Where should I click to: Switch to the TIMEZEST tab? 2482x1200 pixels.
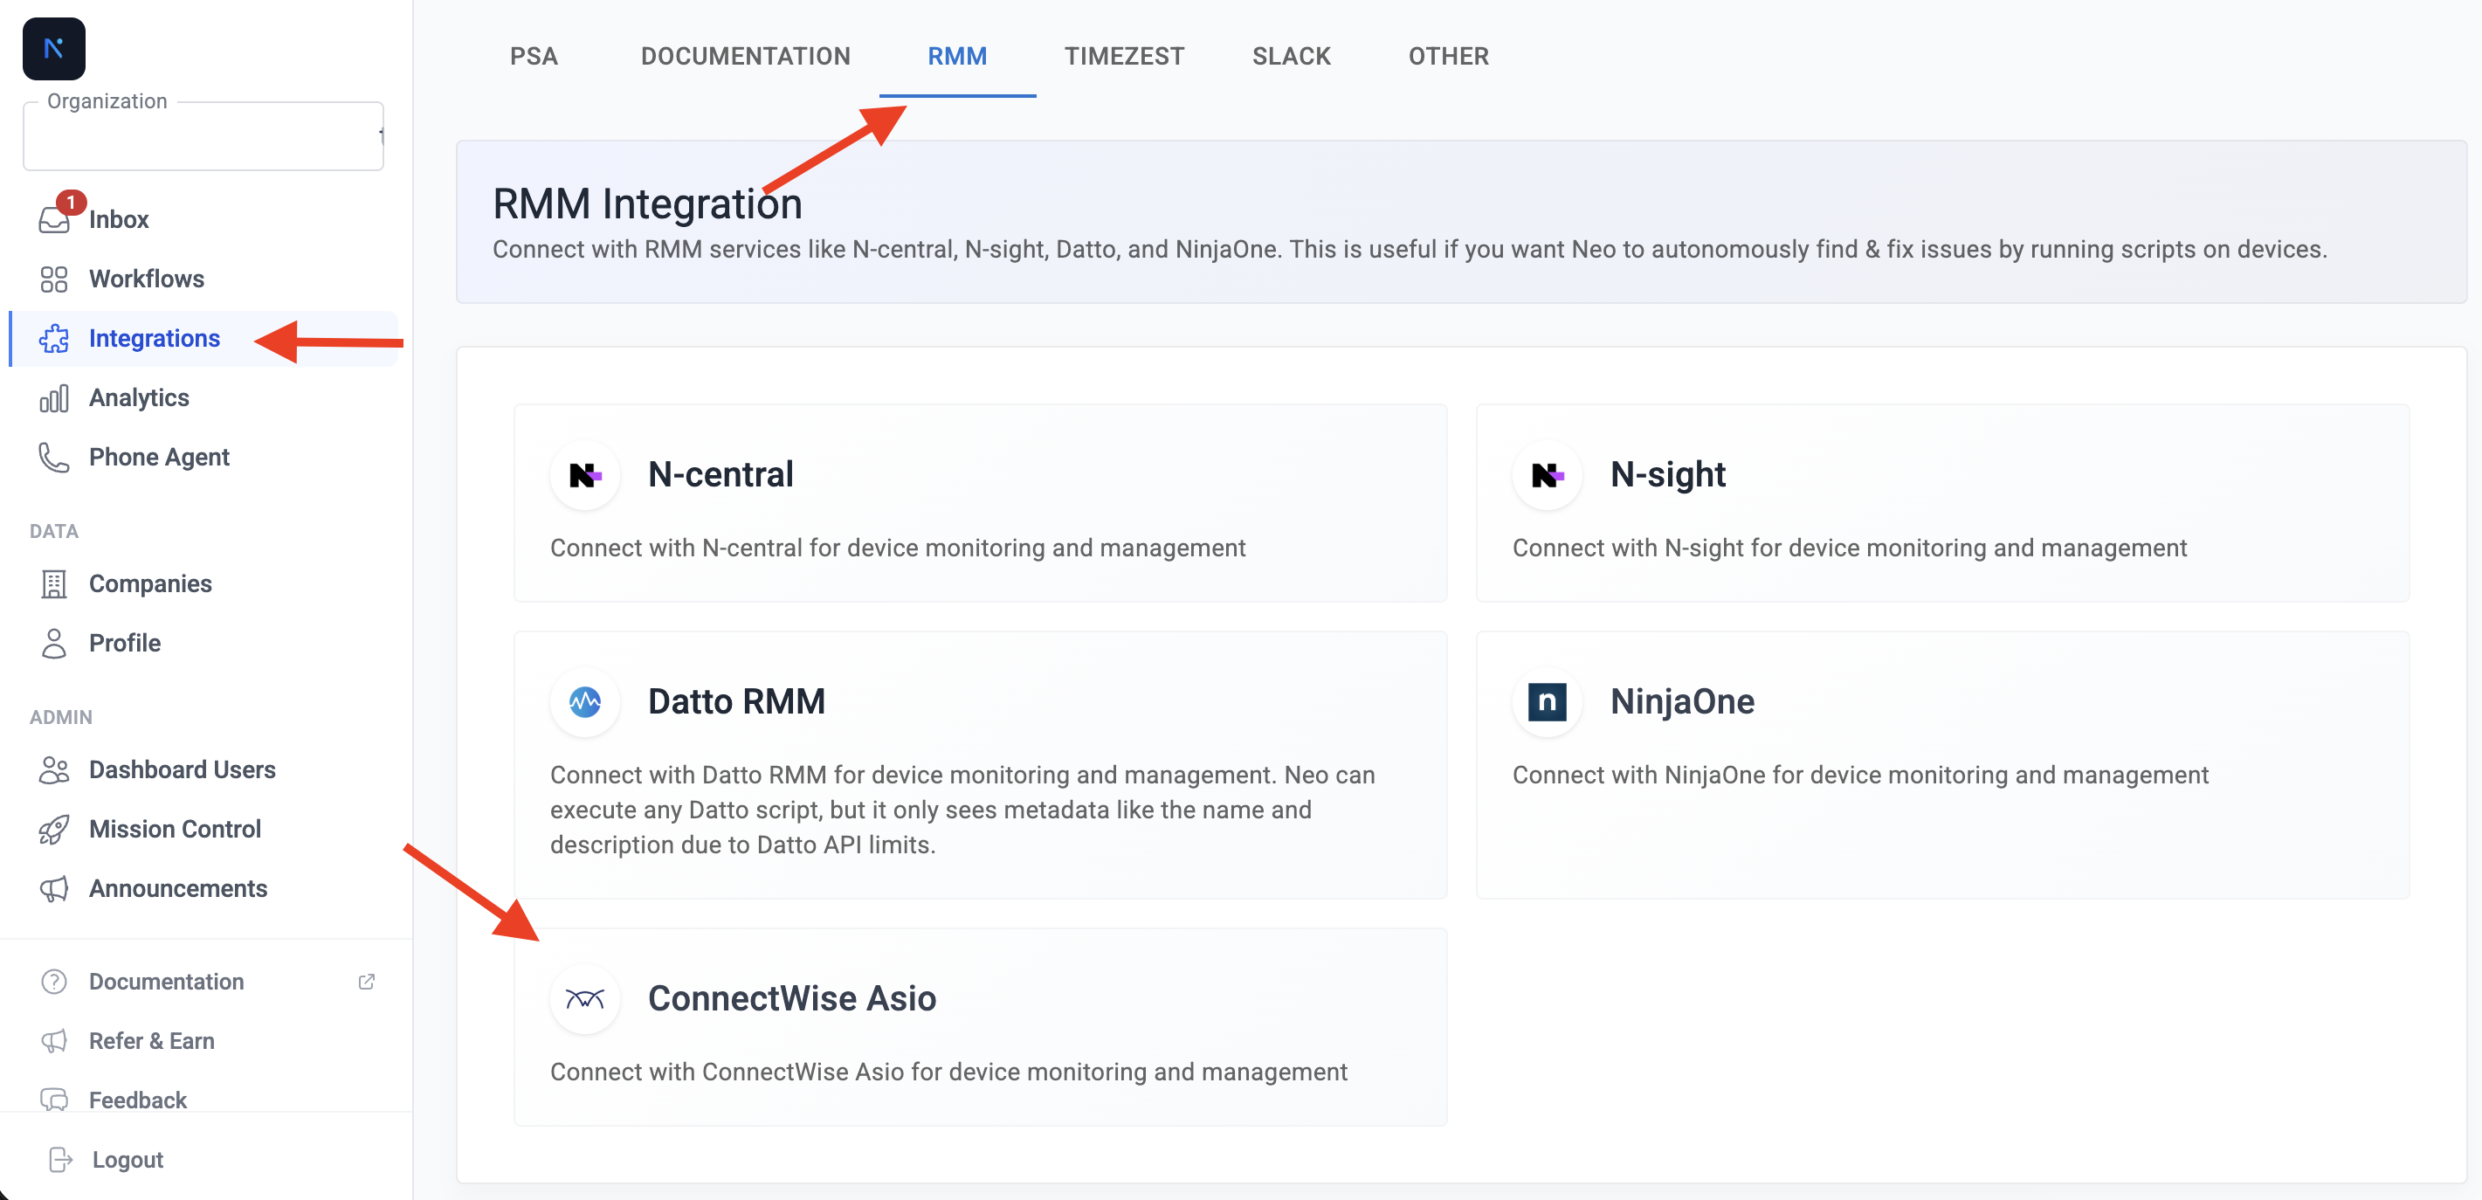coord(1125,56)
